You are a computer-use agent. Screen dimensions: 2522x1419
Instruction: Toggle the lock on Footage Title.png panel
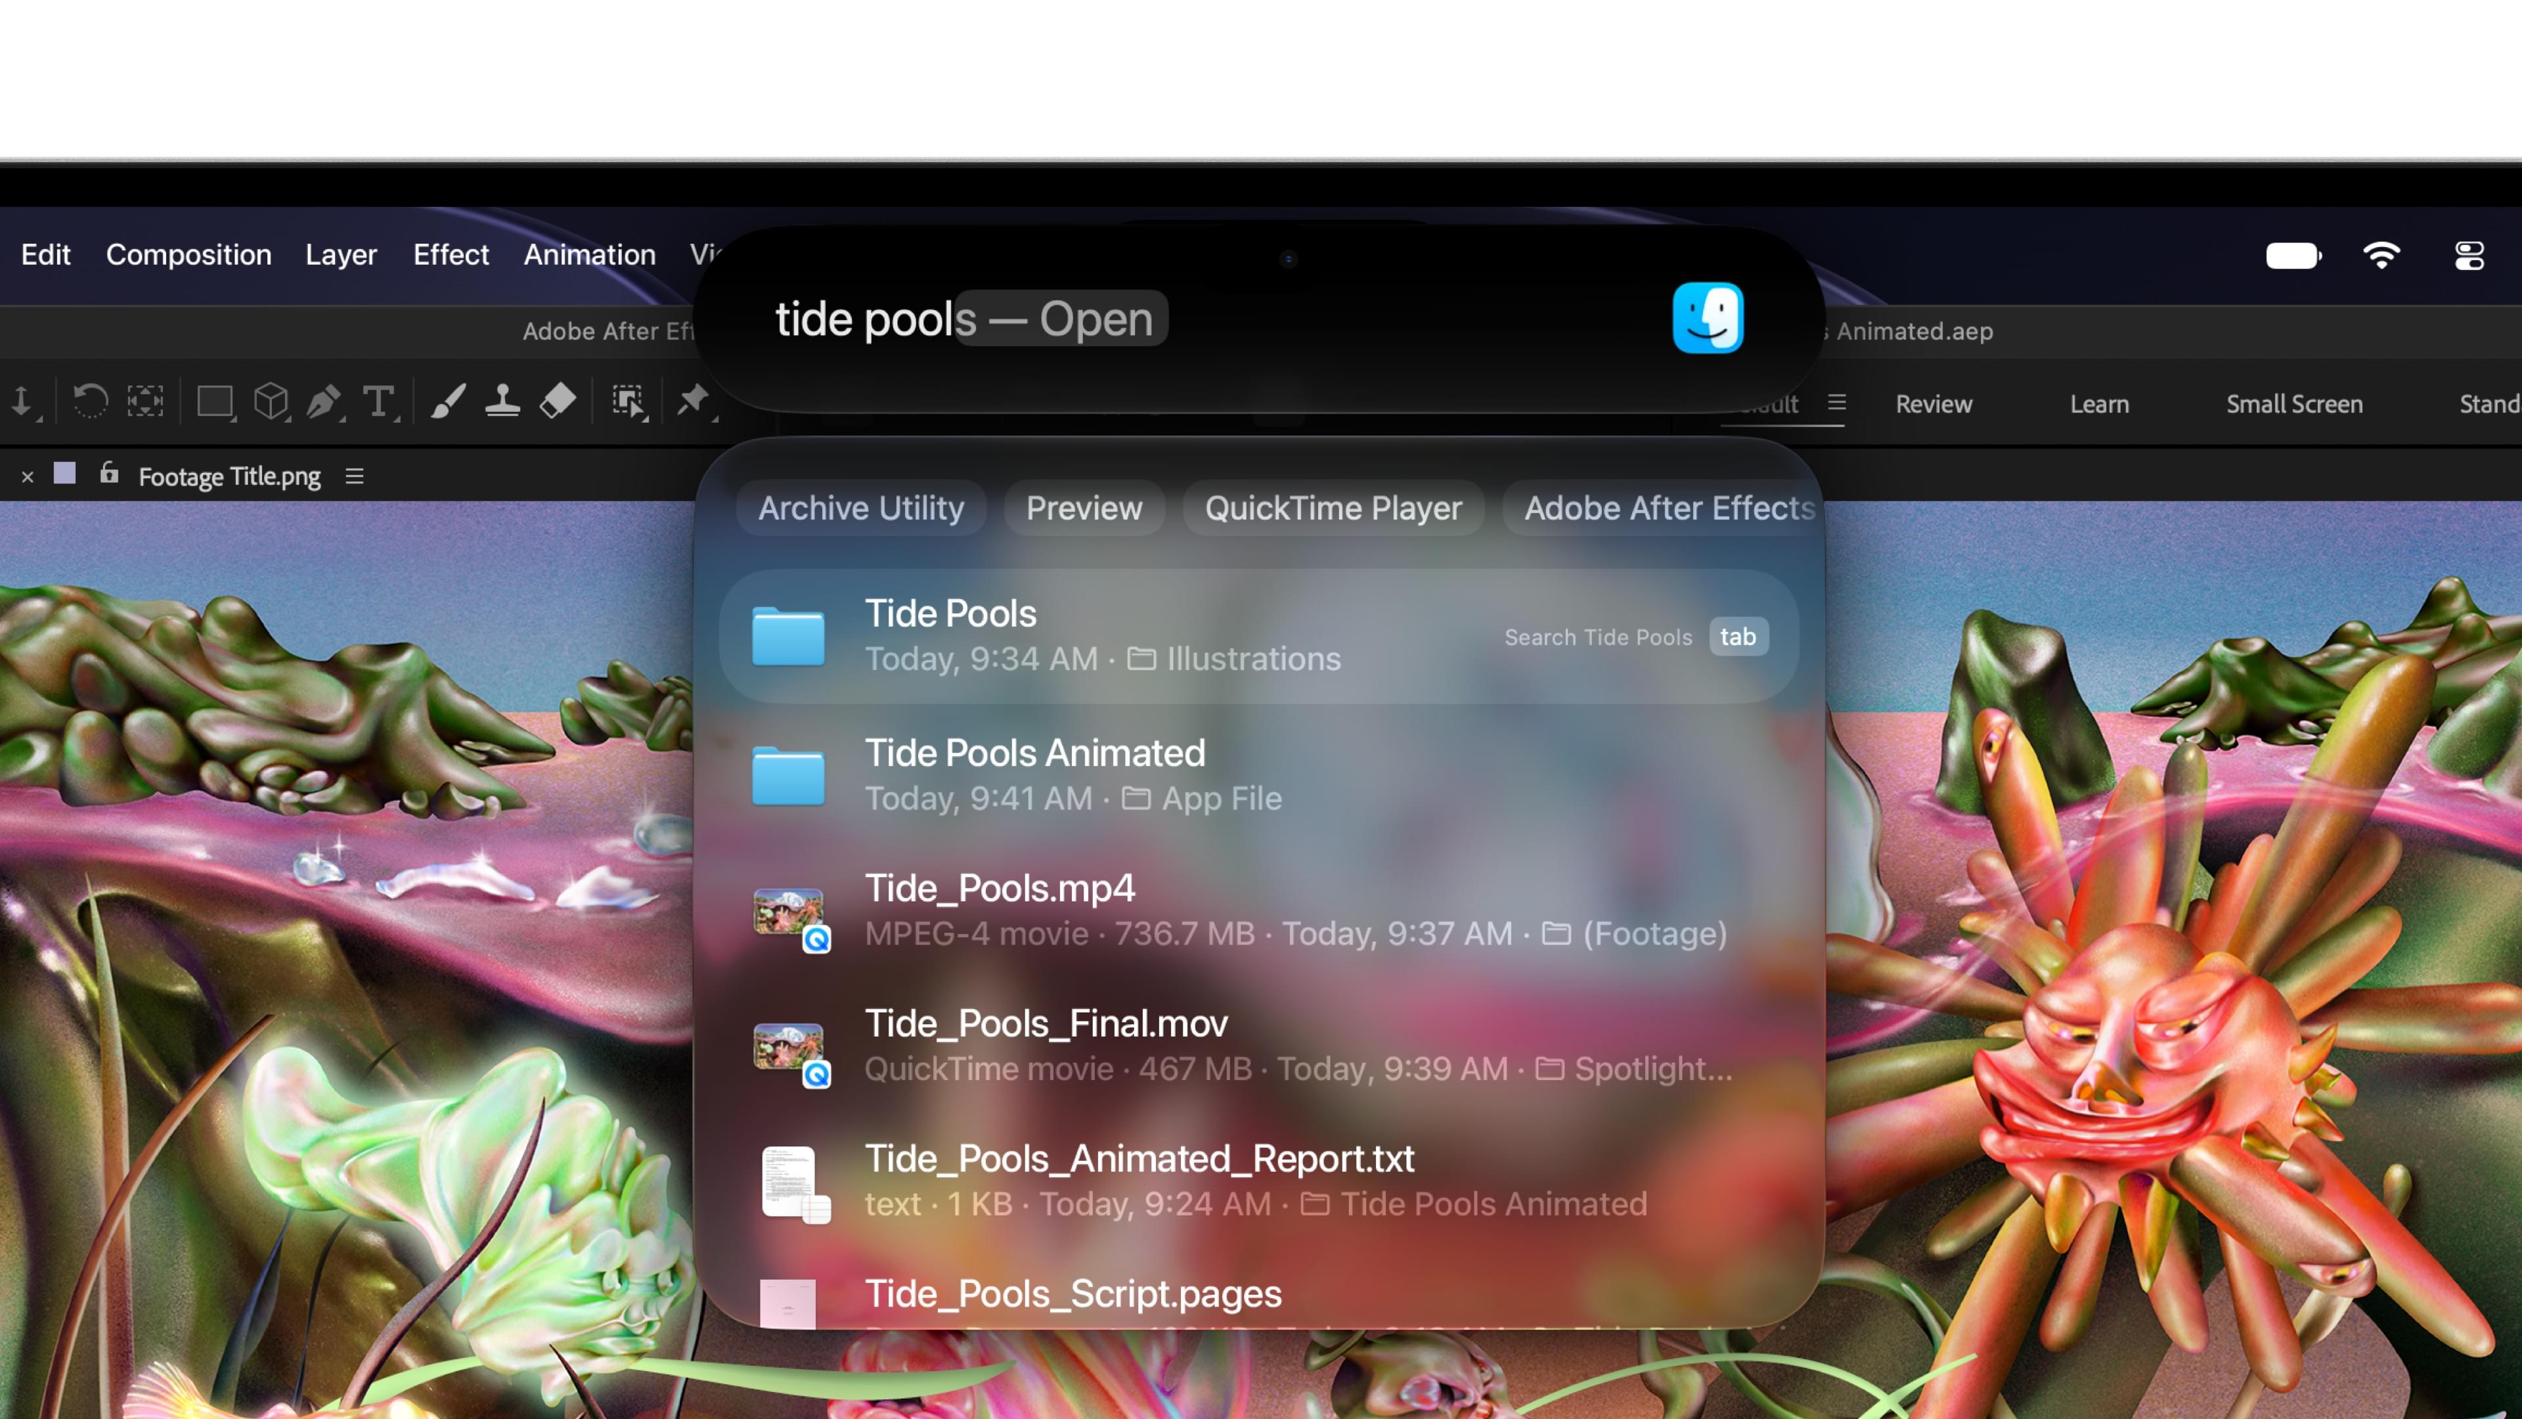tap(108, 474)
